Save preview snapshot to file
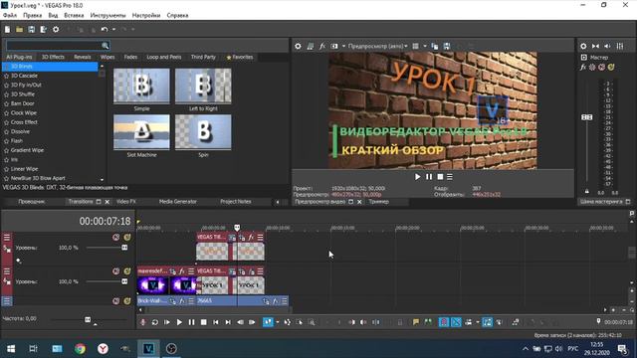637x358 pixels. tap(447, 47)
